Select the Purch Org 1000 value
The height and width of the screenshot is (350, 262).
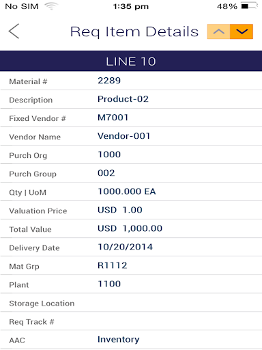point(109,154)
